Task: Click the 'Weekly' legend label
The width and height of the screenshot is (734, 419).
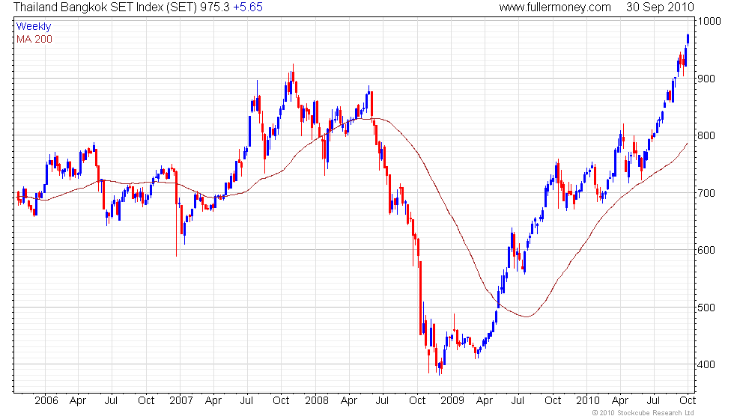Action: coord(33,27)
